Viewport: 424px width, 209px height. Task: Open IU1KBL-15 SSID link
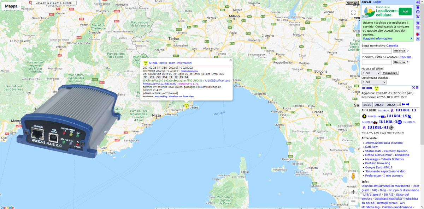coord(397,116)
